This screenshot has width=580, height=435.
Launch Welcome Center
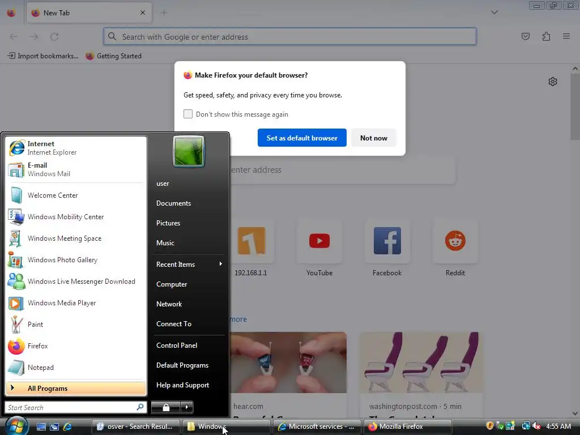pyautogui.click(x=76, y=195)
